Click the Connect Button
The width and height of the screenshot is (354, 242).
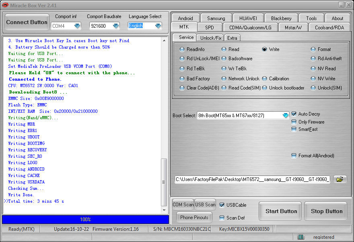click(27, 22)
